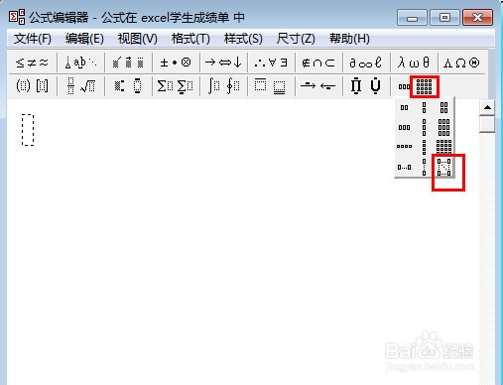Open the relational symbols palette (≤≠≈)

pos(32,63)
